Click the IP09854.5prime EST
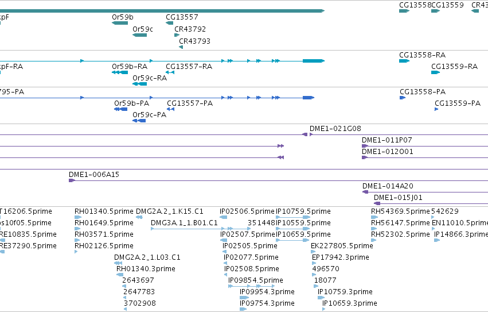This screenshot has height=312, width=488. click(x=252, y=286)
